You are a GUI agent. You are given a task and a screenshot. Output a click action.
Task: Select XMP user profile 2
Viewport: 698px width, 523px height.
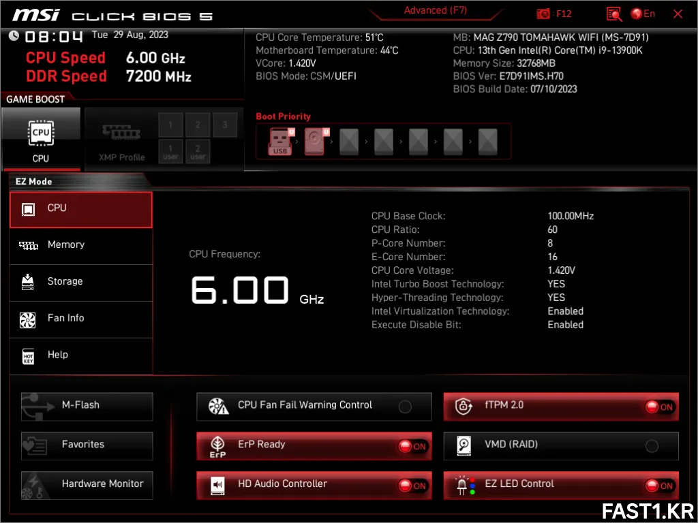click(198, 152)
